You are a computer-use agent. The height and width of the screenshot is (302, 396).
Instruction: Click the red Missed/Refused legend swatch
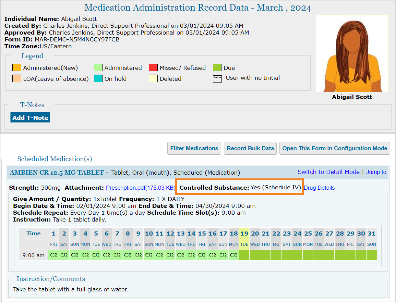(x=153, y=68)
